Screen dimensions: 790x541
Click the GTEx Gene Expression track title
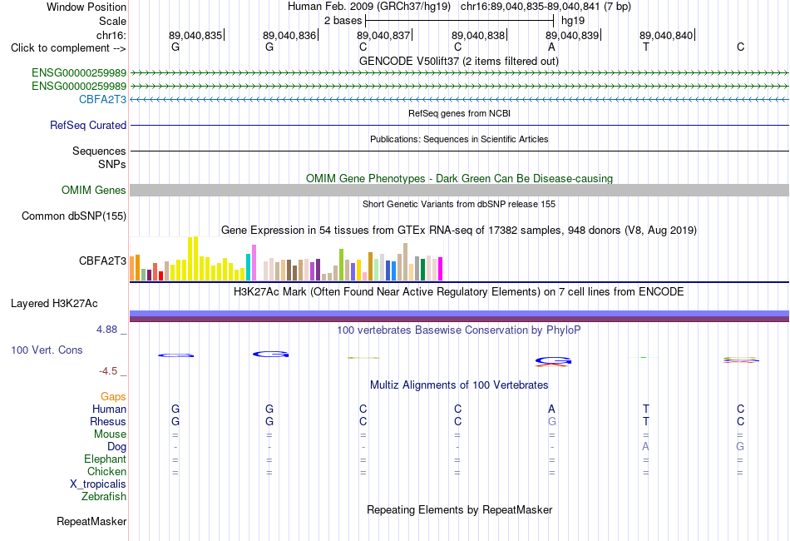click(459, 230)
